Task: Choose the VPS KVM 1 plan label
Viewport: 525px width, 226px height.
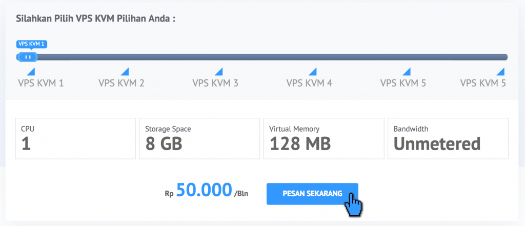Action: point(41,83)
